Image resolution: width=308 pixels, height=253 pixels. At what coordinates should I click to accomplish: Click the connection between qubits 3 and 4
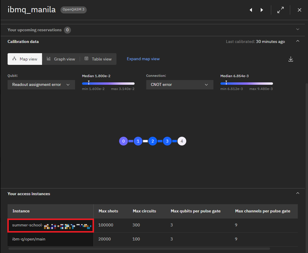tap(175, 141)
